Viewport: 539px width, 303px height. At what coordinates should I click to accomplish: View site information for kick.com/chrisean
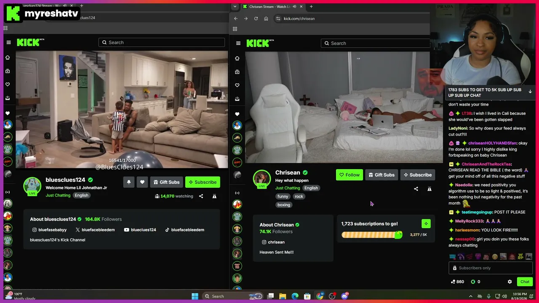(278, 19)
